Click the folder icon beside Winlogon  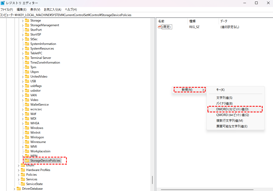click(x=27, y=137)
